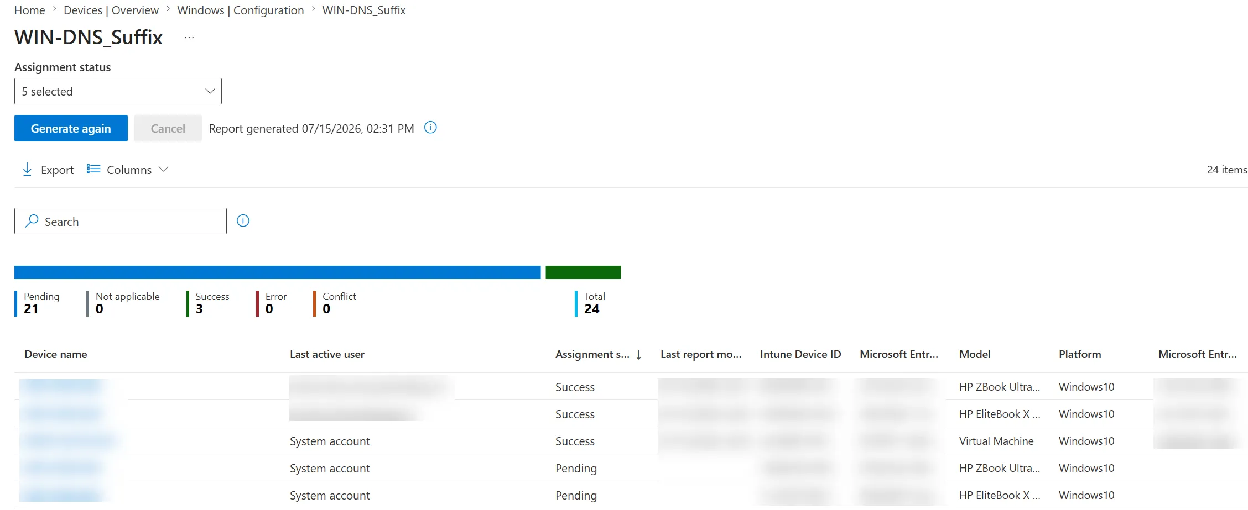Click the Report generated timestamp text
This screenshot has height=510, width=1248.
311,128
